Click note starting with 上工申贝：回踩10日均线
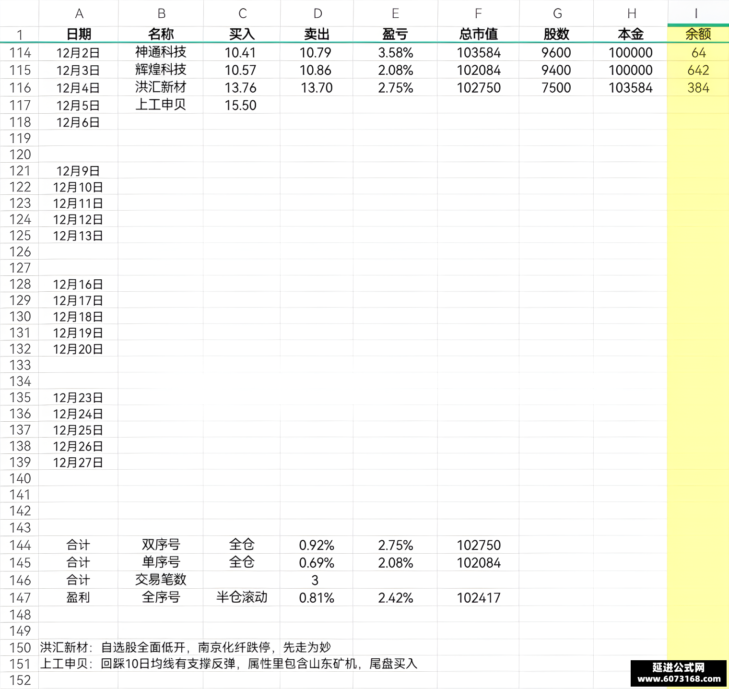The height and width of the screenshot is (689, 729). [x=229, y=664]
